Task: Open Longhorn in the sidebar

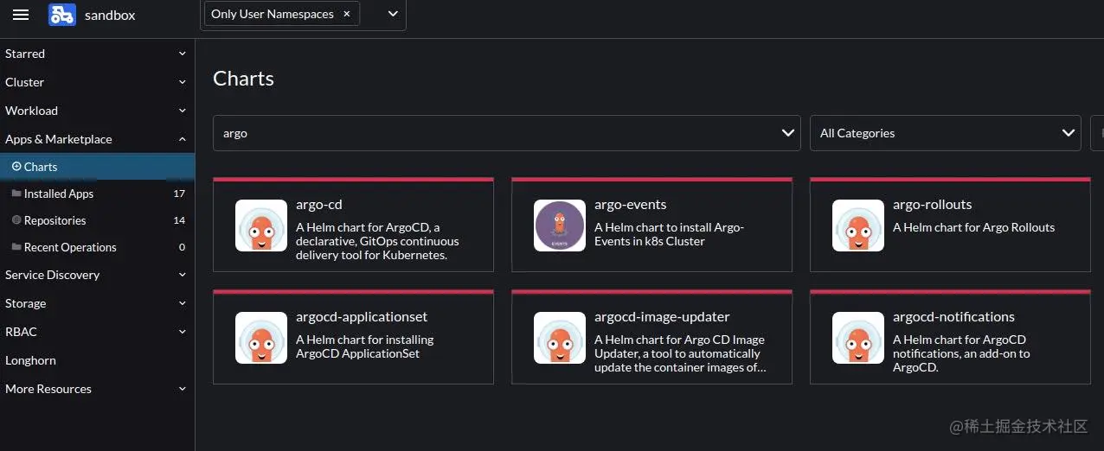Action: click(97, 360)
